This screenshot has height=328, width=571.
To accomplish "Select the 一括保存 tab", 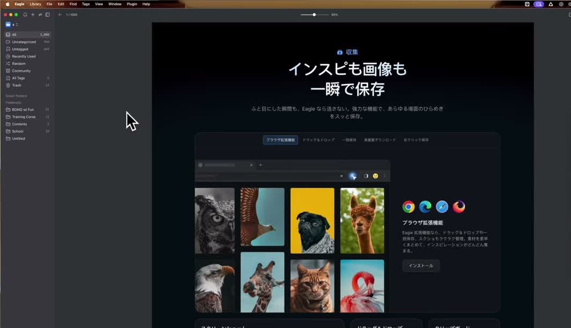I will pyautogui.click(x=349, y=140).
